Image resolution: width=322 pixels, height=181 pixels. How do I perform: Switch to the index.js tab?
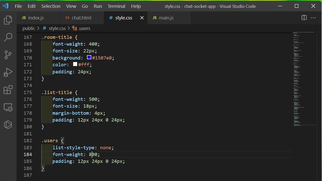[38, 18]
